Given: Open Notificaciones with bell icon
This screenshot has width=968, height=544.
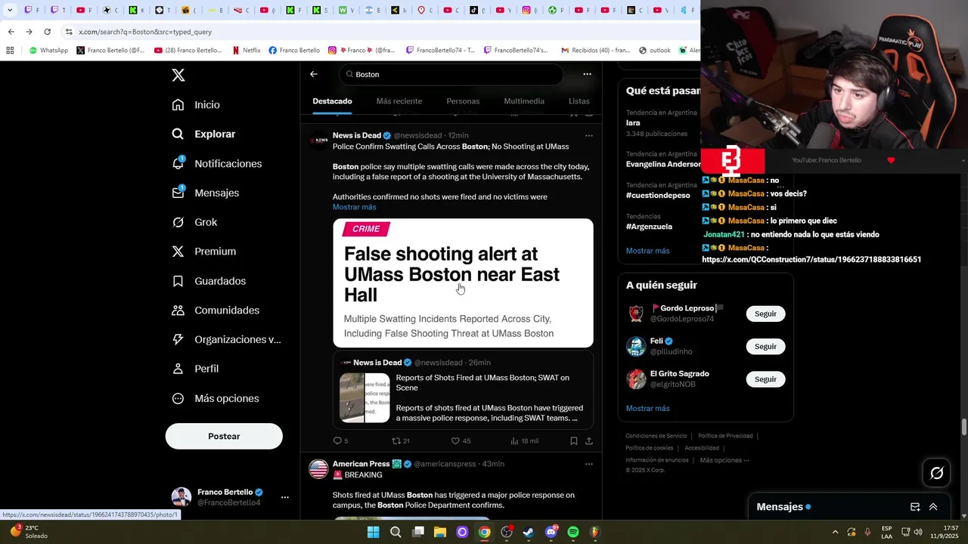Looking at the screenshot, I should click(216, 163).
